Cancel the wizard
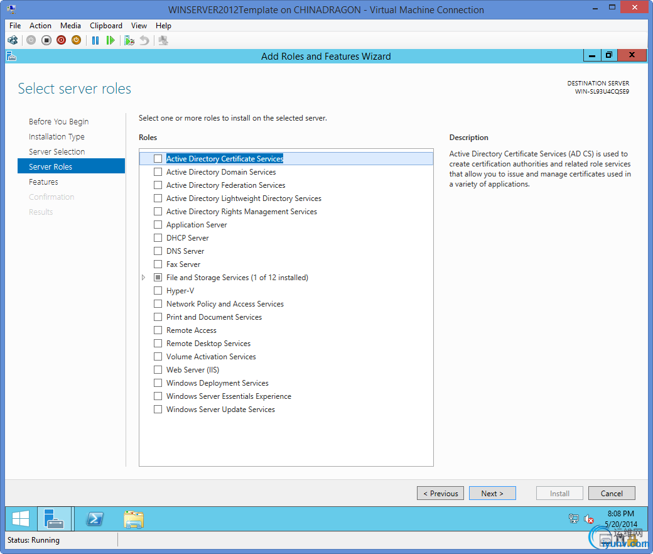 point(612,493)
